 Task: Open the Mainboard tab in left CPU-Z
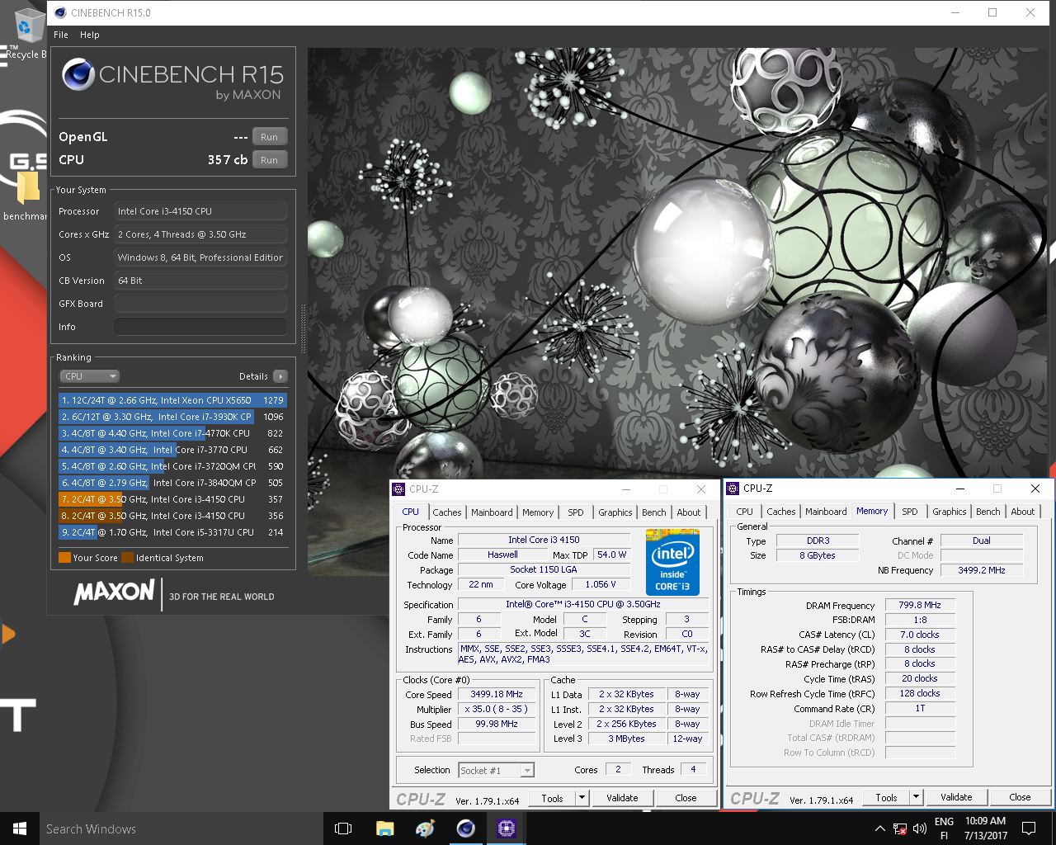tap(492, 512)
